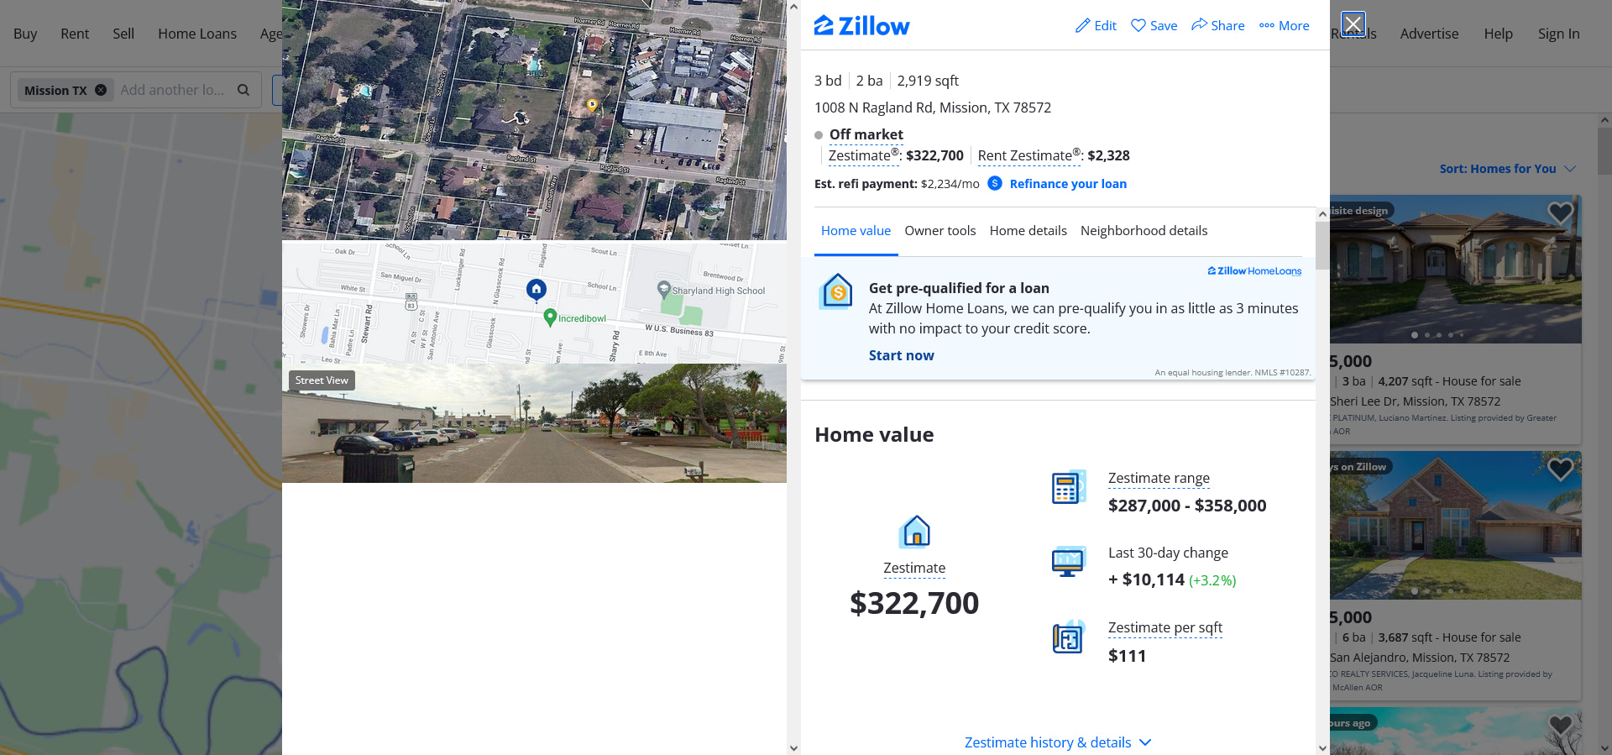Open the Street View image
1612x755 pixels.
coord(534,423)
